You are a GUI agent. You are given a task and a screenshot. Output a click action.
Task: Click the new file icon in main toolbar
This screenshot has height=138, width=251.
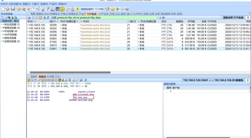click(3, 9)
